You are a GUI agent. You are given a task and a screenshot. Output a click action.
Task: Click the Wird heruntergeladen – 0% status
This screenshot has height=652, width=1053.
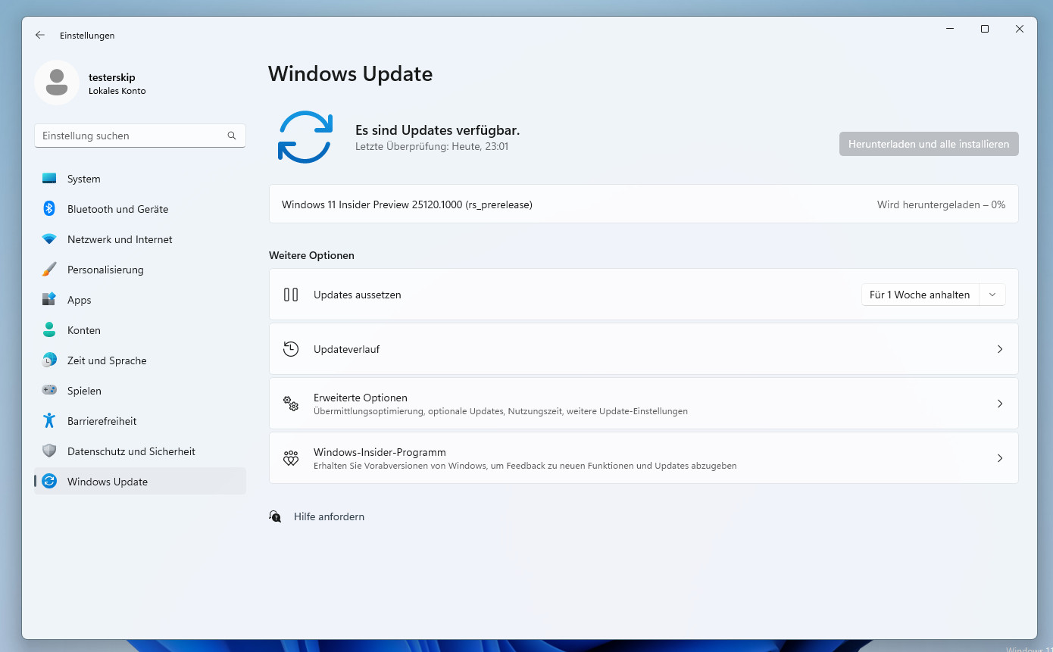coord(942,204)
